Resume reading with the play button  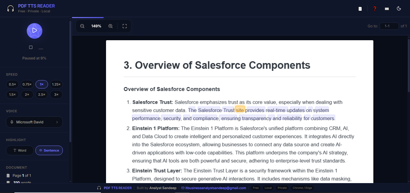35,31
